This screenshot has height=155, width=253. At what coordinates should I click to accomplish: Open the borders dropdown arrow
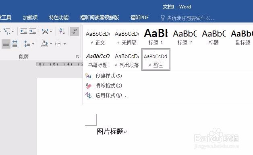tap(64, 44)
